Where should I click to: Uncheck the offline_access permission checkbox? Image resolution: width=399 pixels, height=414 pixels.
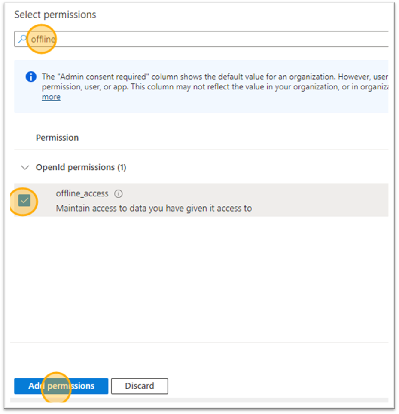click(24, 200)
